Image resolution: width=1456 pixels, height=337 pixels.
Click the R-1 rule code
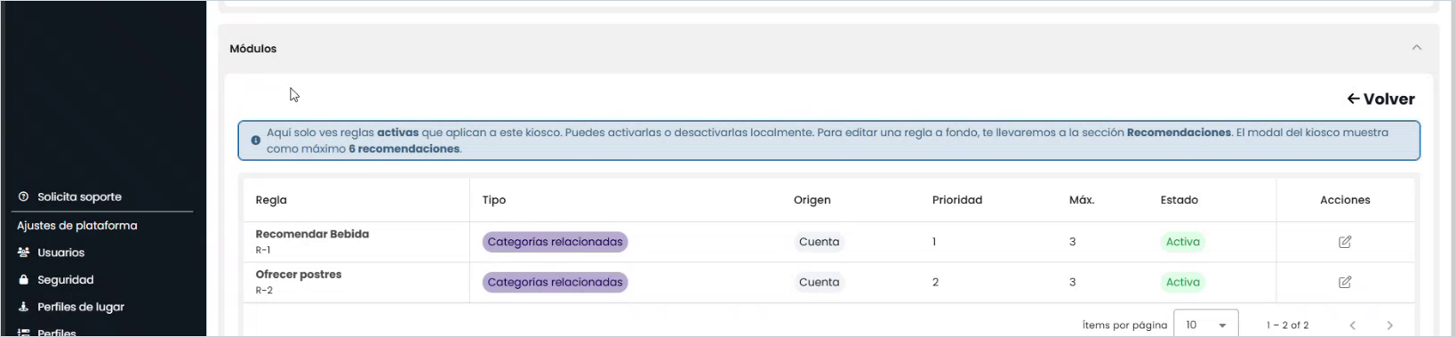(264, 250)
